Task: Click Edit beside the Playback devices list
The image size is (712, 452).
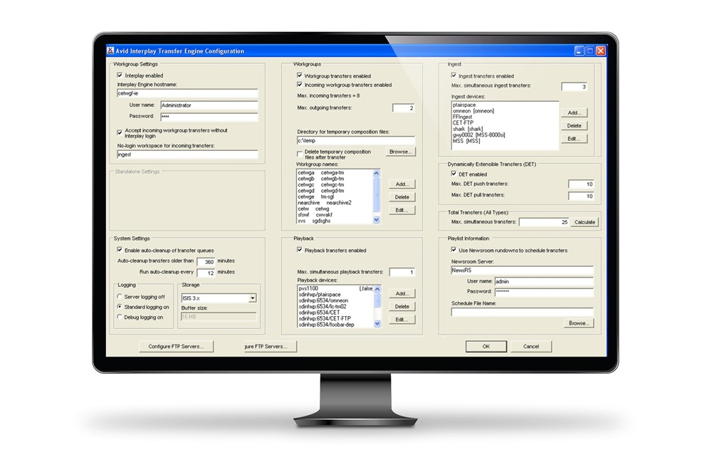Action: tap(402, 320)
